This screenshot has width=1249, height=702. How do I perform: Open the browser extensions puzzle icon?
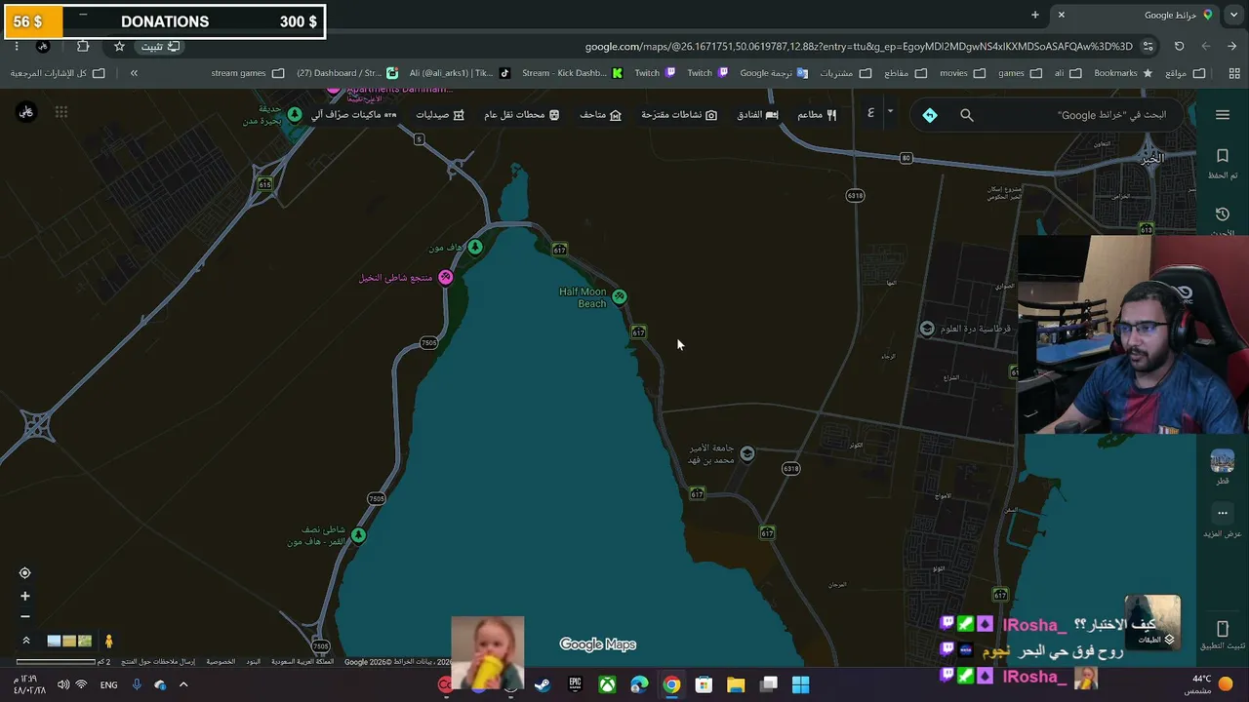[83, 46]
